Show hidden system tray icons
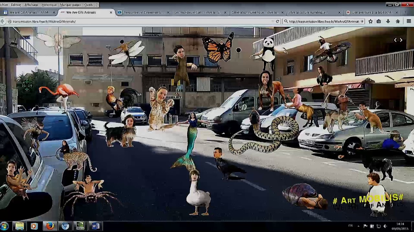 [358, 226]
